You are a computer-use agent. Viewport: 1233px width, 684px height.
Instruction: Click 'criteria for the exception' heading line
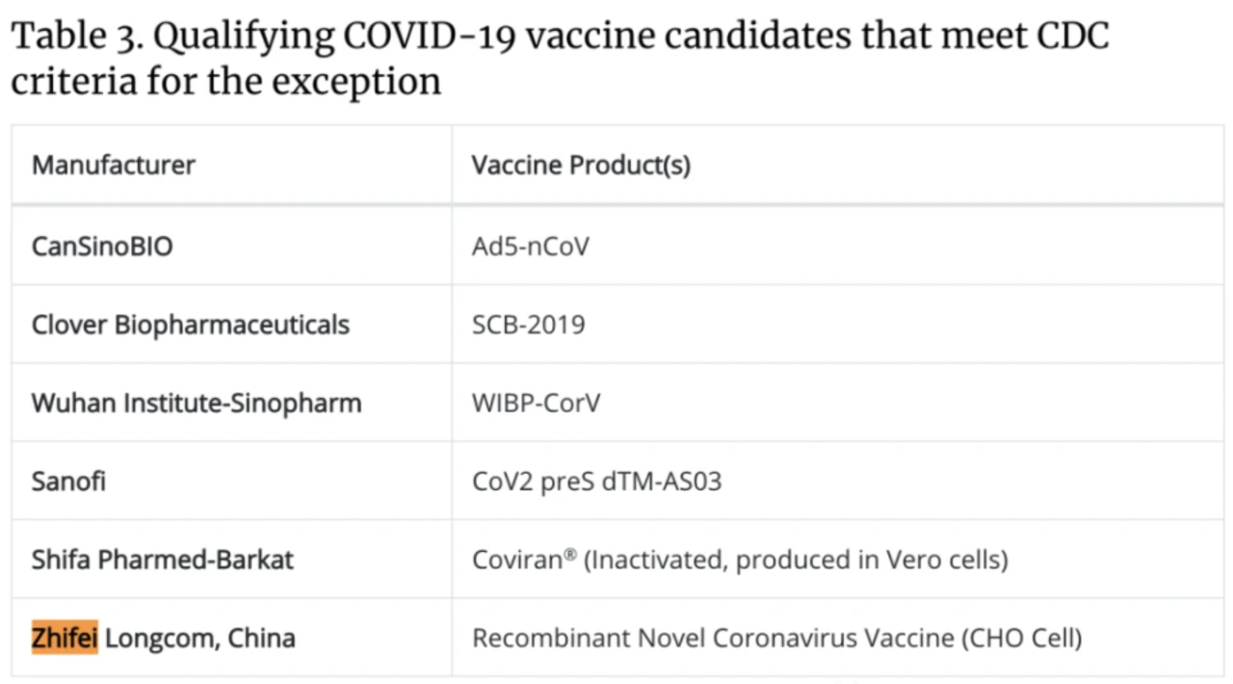click(225, 81)
